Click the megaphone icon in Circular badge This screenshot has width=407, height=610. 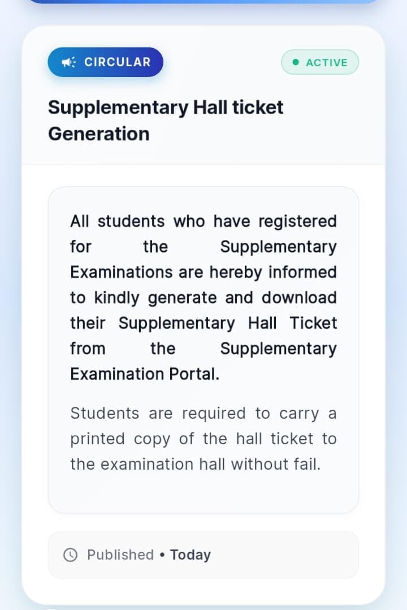[68, 62]
